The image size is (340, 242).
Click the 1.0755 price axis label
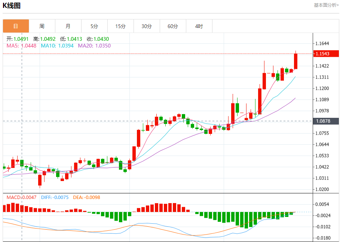coord(322,133)
